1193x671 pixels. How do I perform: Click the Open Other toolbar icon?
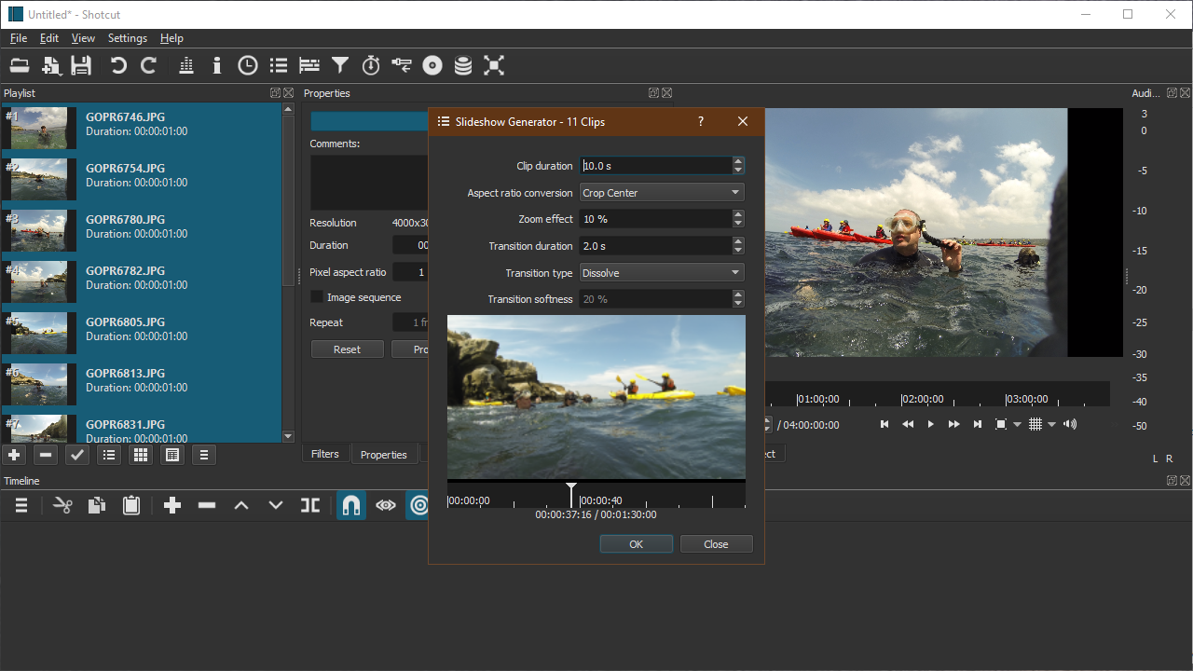click(x=50, y=65)
